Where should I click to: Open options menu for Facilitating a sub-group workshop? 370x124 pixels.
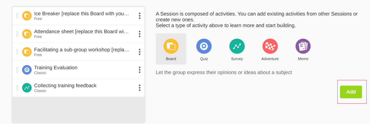[x=139, y=52]
